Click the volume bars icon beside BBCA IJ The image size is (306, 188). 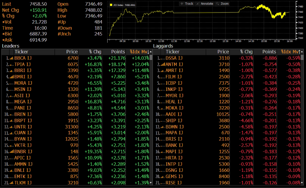click(x=12, y=58)
